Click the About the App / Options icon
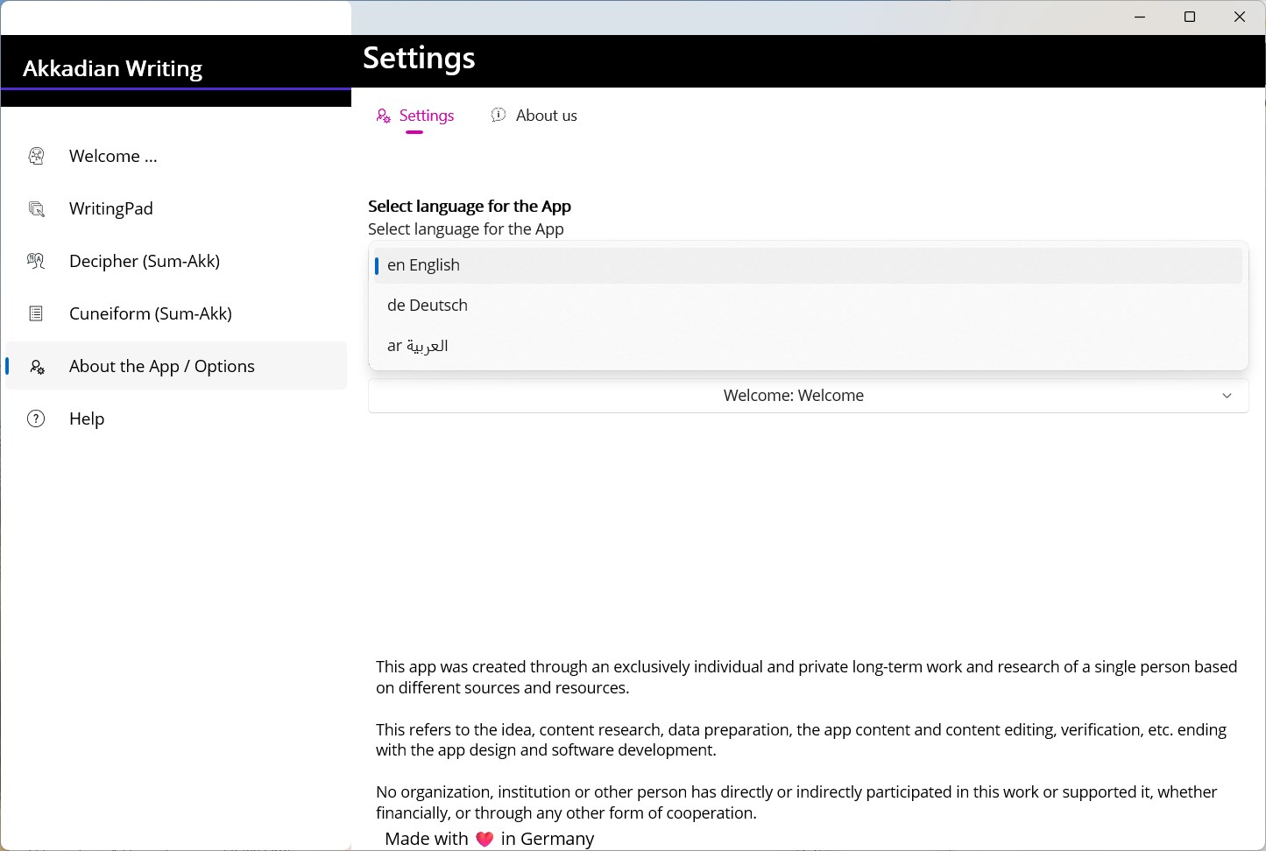 37,367
